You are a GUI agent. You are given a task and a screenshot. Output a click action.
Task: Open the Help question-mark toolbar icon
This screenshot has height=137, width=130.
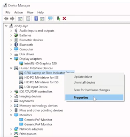tap(36, 18)
